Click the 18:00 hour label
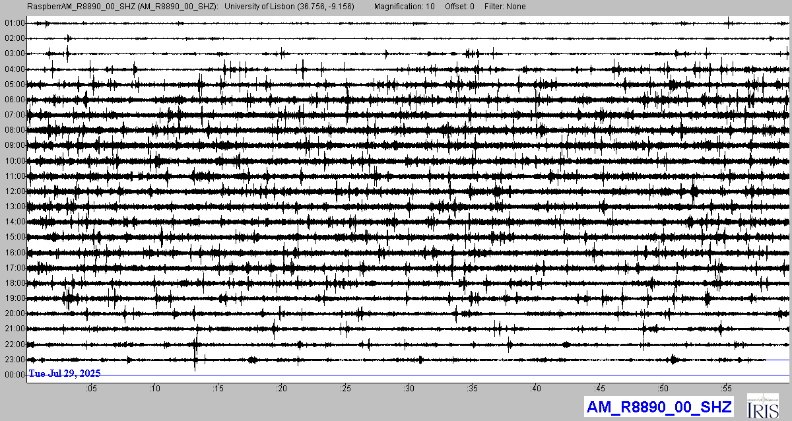The image size is (792, 421). (x=14, y=283)
